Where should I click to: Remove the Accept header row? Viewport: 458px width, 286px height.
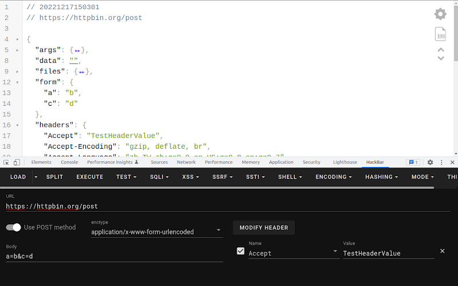pyautogui.click(x=442, y=251)
